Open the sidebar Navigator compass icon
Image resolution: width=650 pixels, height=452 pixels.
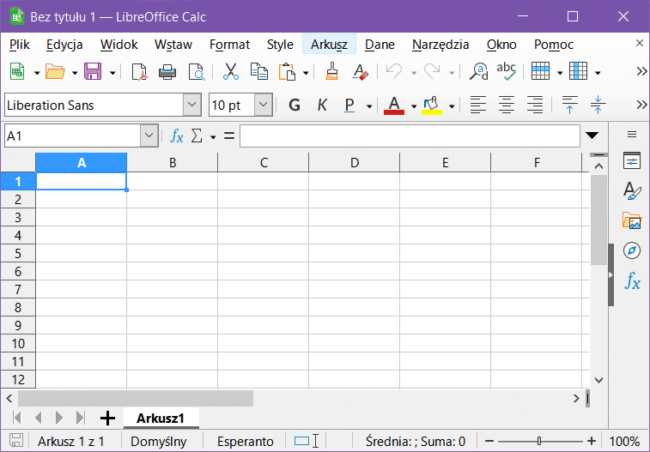pos(632,250)
